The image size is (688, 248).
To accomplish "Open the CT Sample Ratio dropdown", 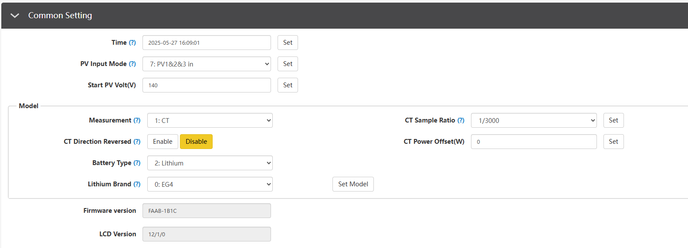I will click(x=533, y=120).
